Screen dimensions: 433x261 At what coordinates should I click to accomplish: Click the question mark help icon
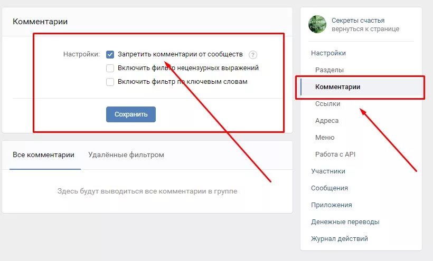(253, 55)
